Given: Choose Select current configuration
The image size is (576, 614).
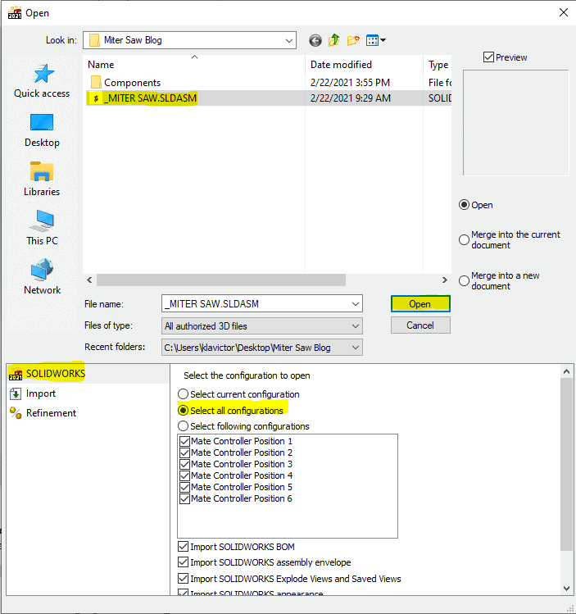Looking at the screenshot, I should (x=184, y=394).
